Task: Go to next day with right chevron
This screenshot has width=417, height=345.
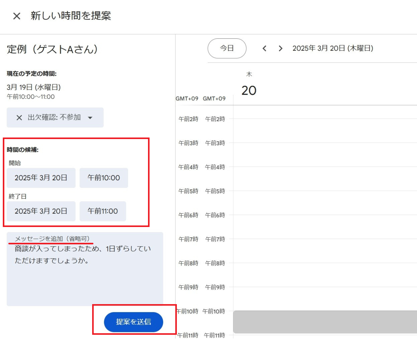Action: tap(280, 48)
